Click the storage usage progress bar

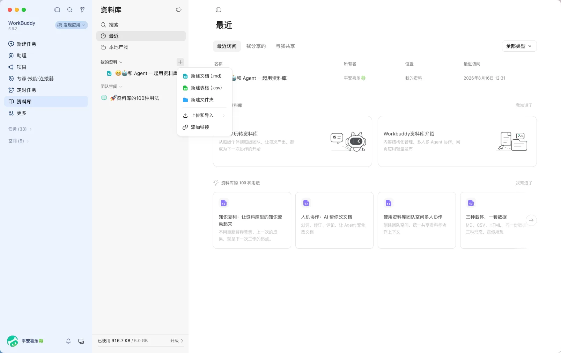point(141,346)
